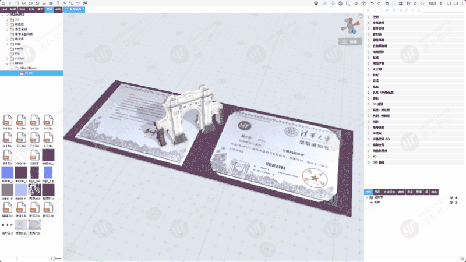466x262 pixels.
Task: Select the highlighted blue tree row
Action: [x=31, y=73]
